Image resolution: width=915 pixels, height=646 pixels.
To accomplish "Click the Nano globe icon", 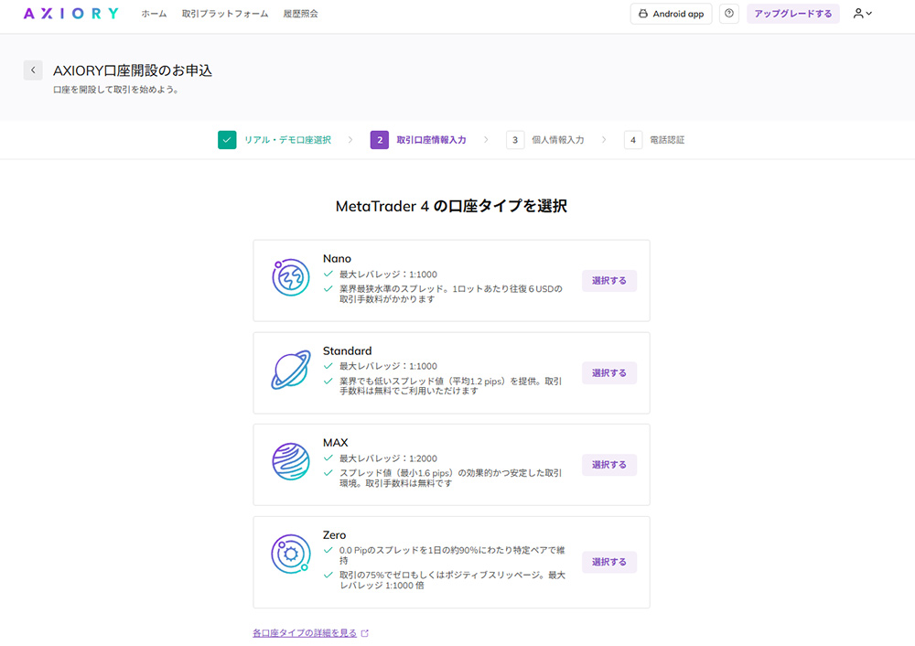I will pos(291,278).
